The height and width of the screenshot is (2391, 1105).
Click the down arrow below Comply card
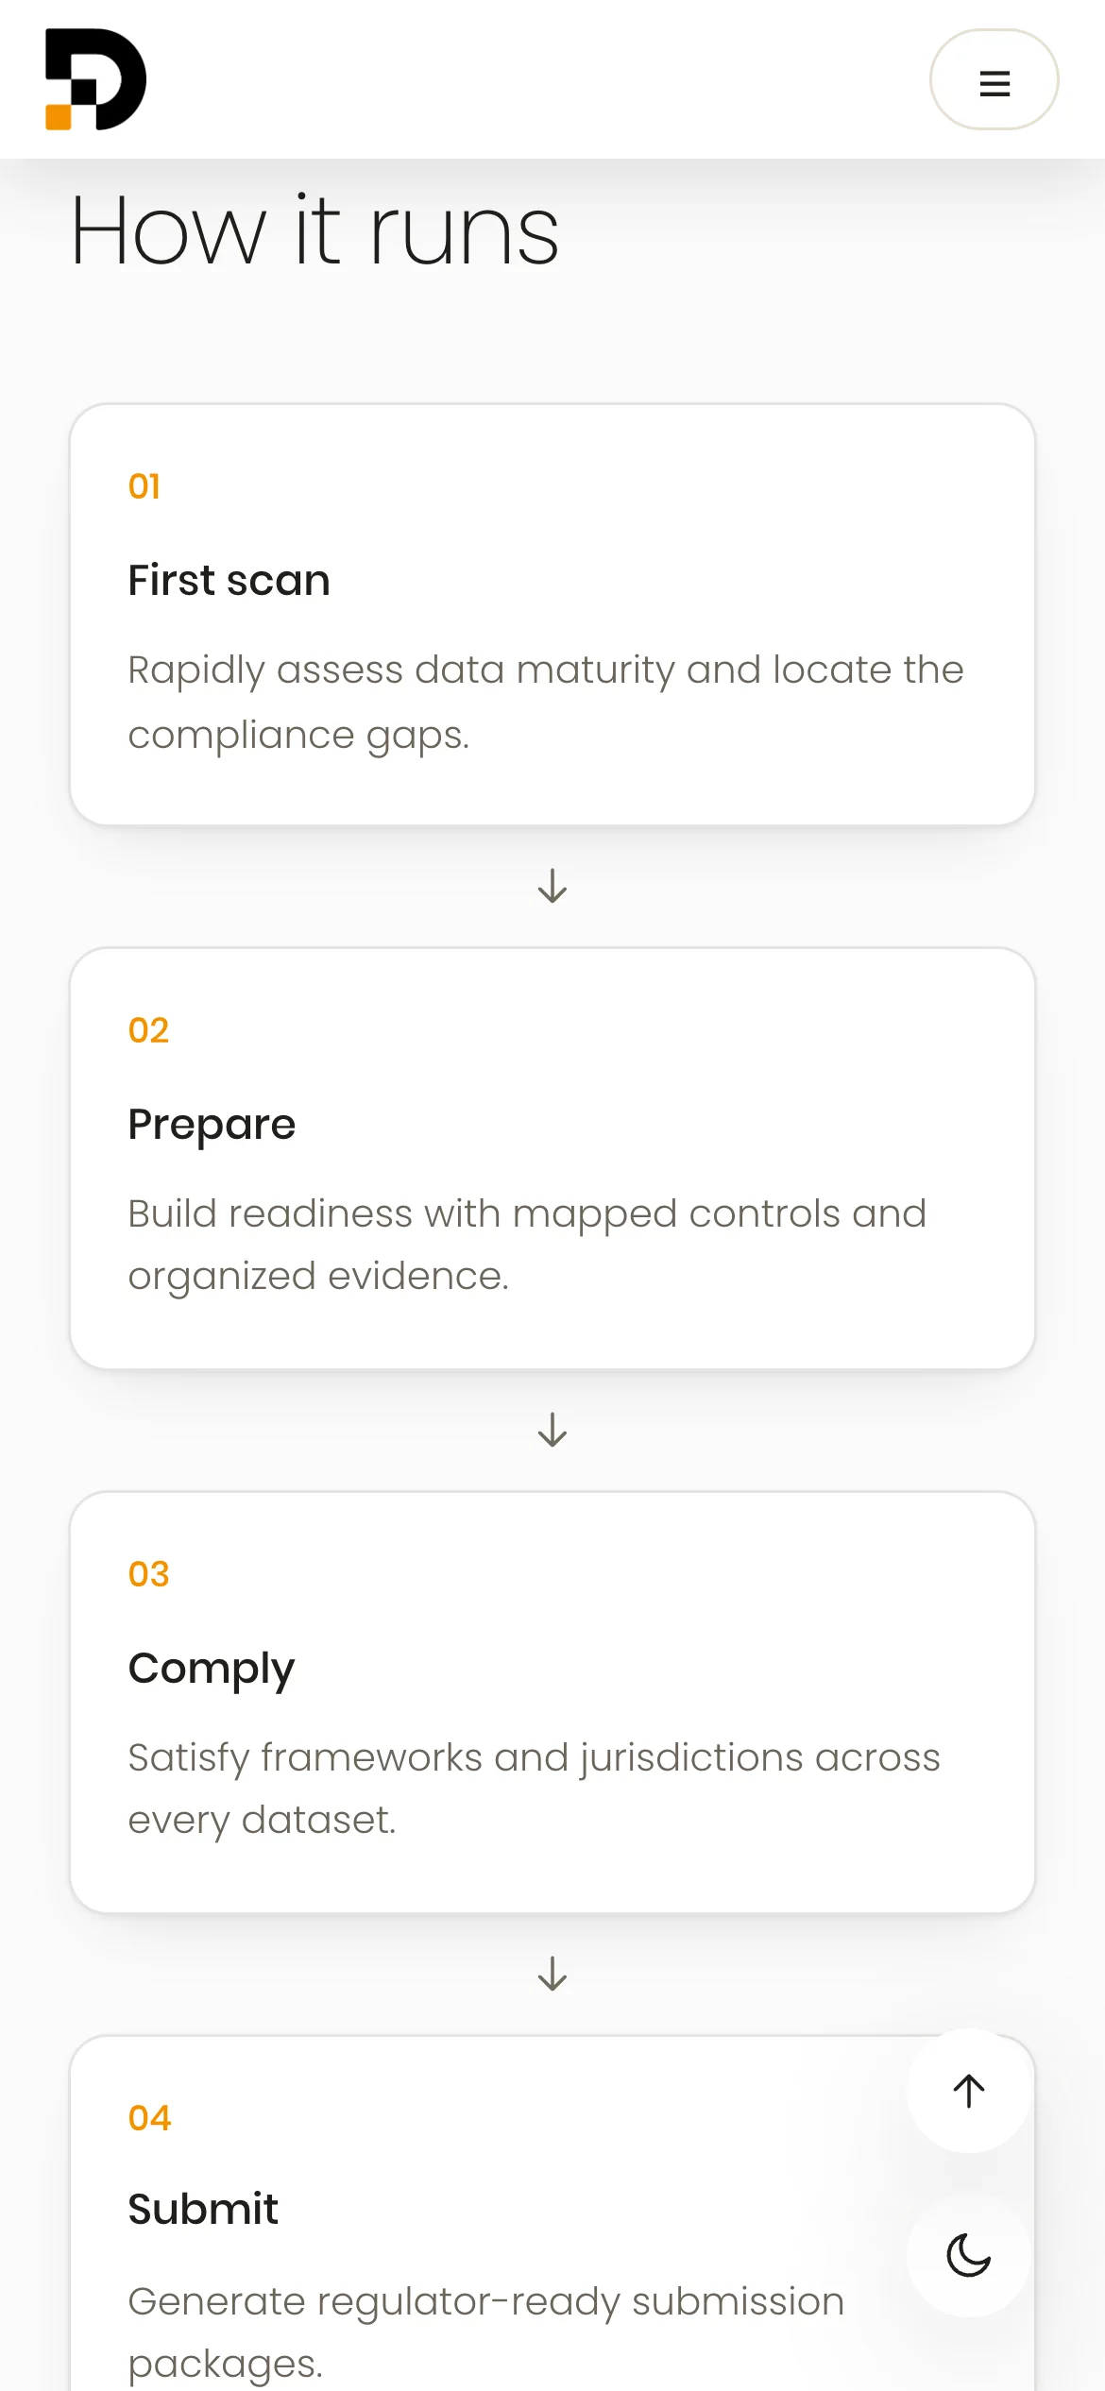(x=552, y=1974)
